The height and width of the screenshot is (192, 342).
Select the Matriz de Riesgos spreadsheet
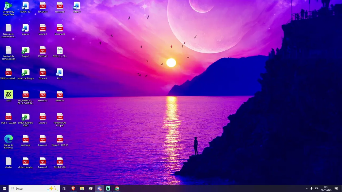pos(26,74)
